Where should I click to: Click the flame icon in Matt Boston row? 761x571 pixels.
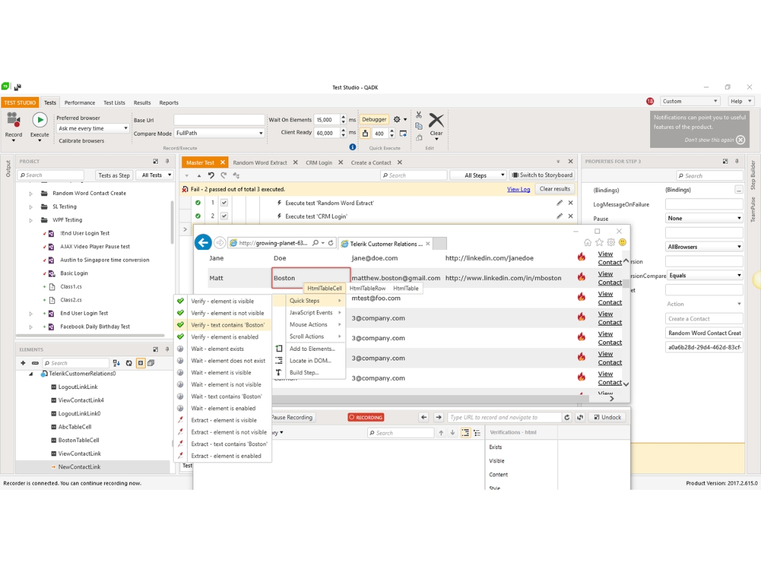(x=581, y=277)
